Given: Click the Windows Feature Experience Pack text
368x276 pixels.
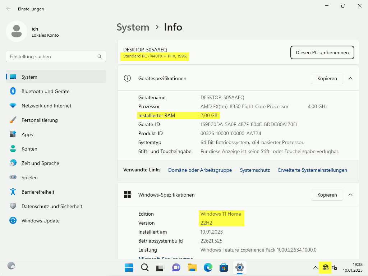Looking at the screenshot, I should [x=258, y=250].
